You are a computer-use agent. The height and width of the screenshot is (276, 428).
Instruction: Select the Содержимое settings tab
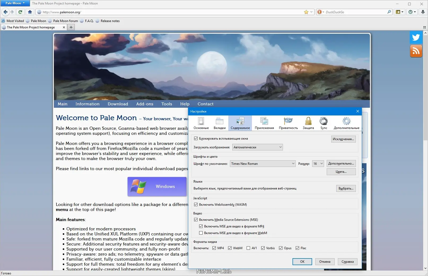pos(240,123)
